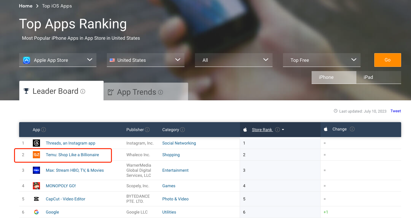Click Instagram, Inc. publisher text
The image size is (411, 218).
[140, 143]
